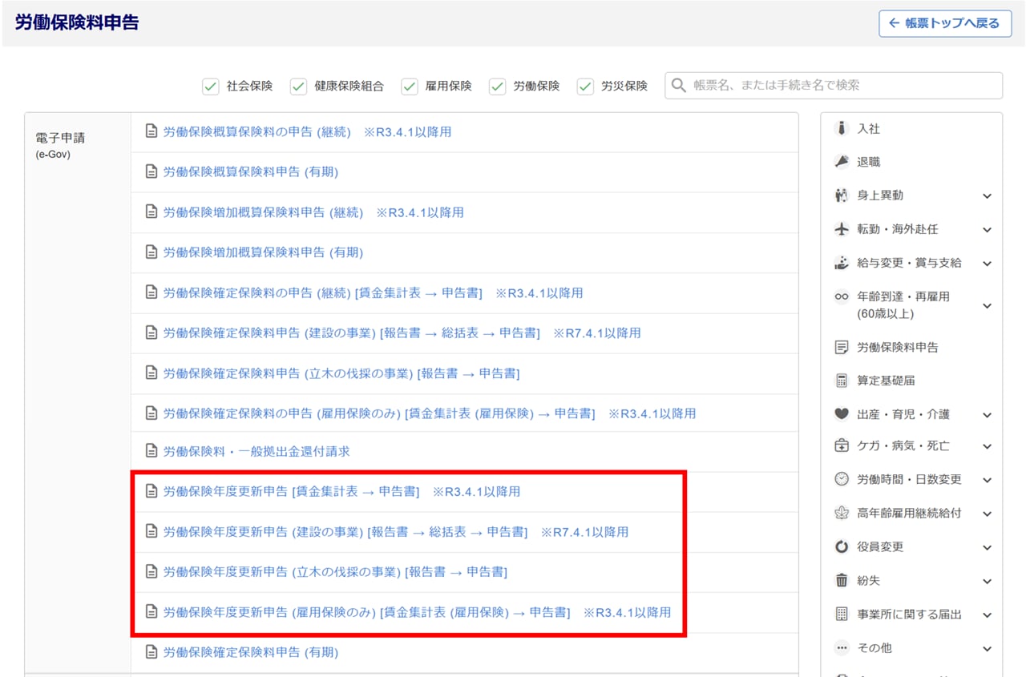Click the 退職 icon in sidebar
1026x677 pixels.
(841, 162)
